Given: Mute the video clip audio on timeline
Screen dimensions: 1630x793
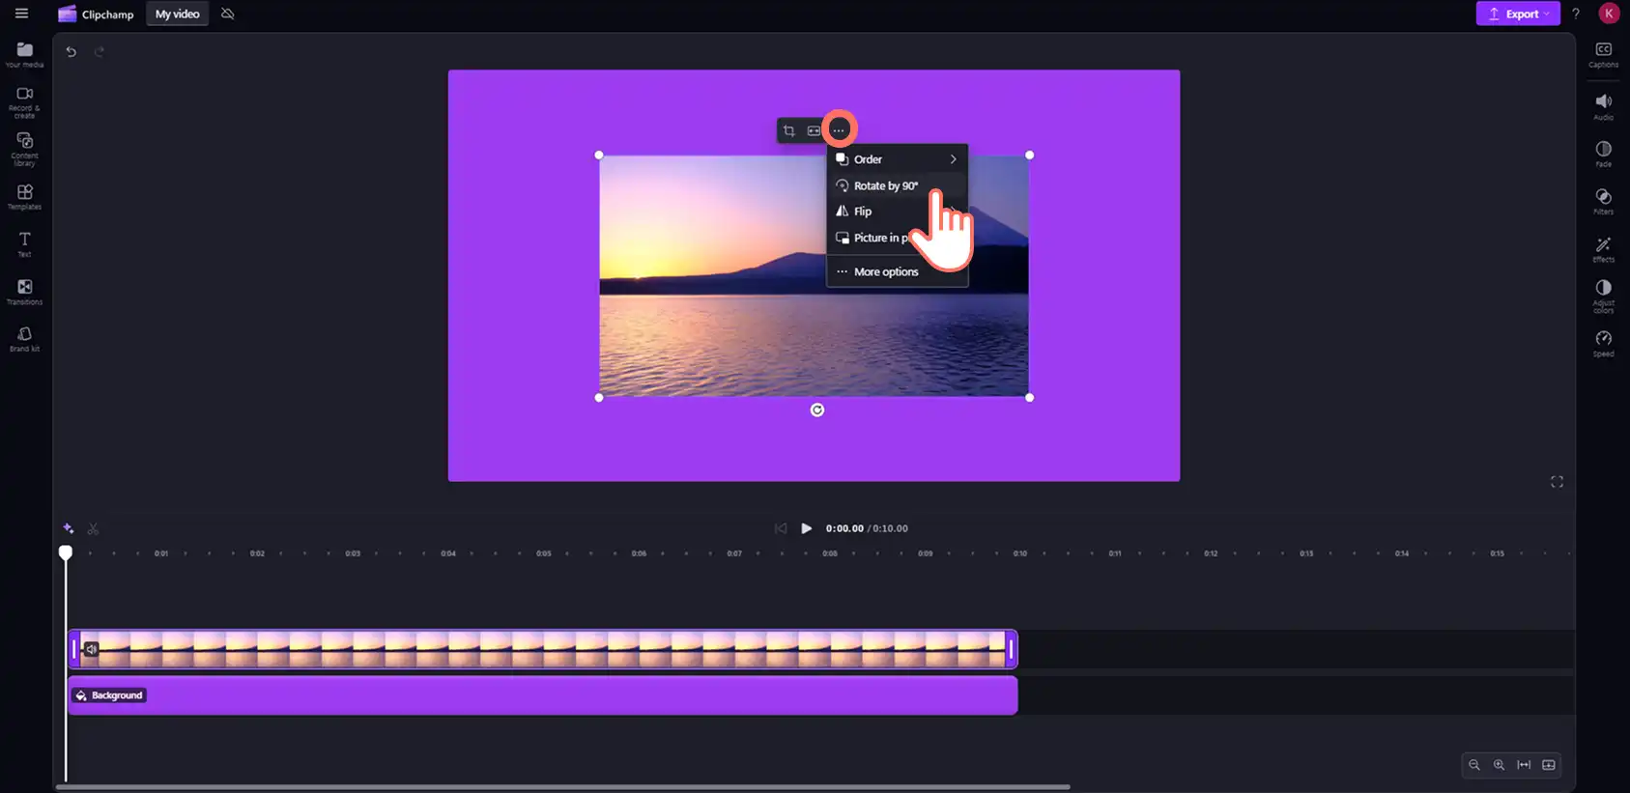Looking at the screenshot, I should point(91,649).
